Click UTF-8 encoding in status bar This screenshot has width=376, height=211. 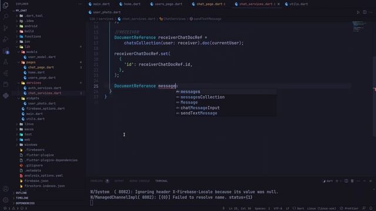[x=278, y=209]
